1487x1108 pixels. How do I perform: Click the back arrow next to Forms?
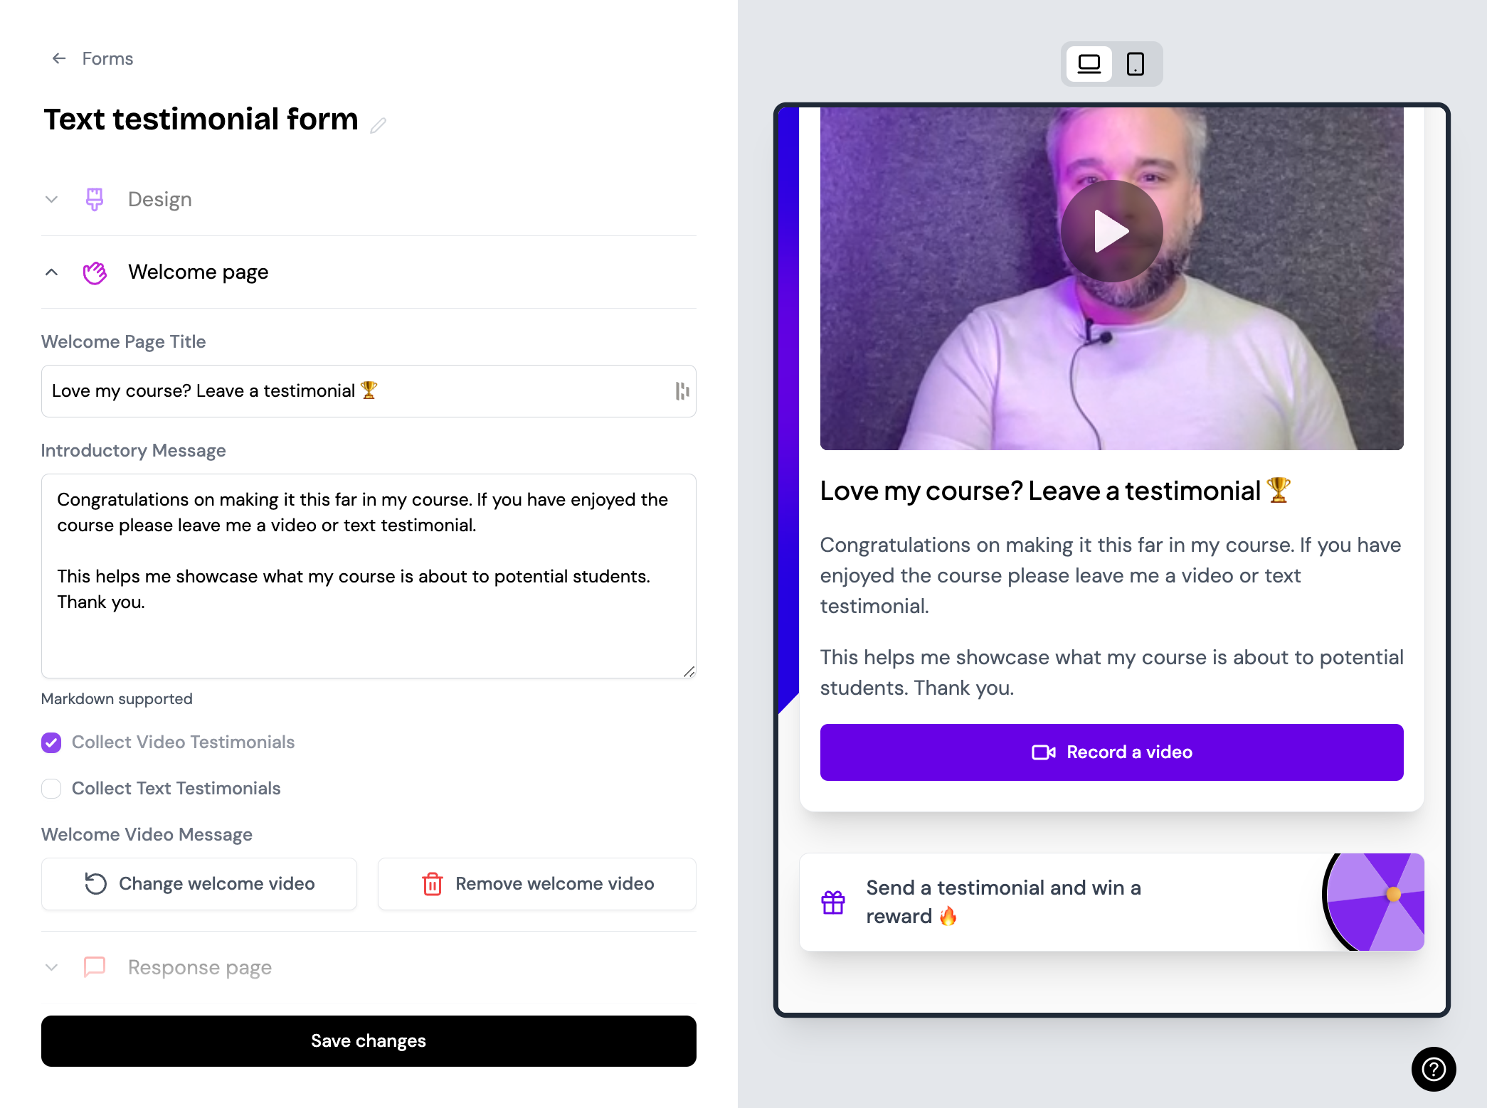click(59, 58)
